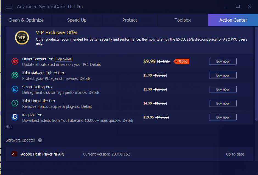The height and width of the screenshot is (175, 258).
Task: Open the Protect tab
Action: pyautogui.click(x=130, y=20)
